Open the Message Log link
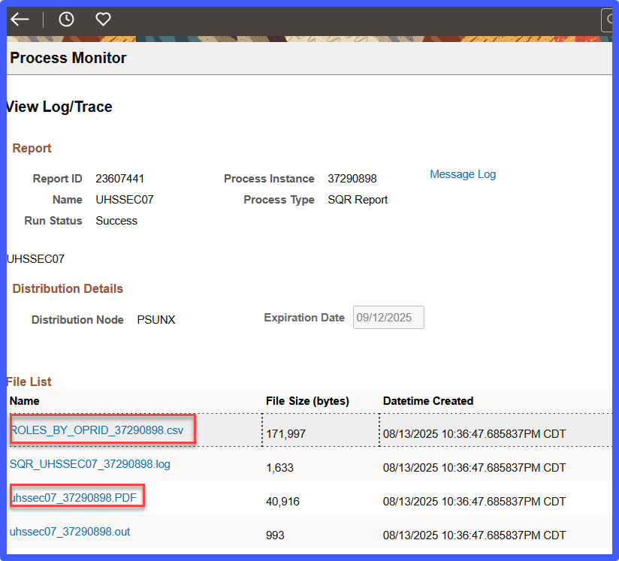This screenshot has width=619, height=561. (x=462, y=173)
